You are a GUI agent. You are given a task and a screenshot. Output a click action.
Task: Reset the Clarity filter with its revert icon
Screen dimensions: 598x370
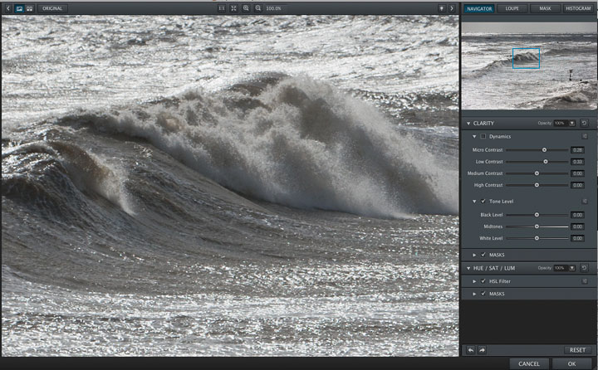pos(584,123)
